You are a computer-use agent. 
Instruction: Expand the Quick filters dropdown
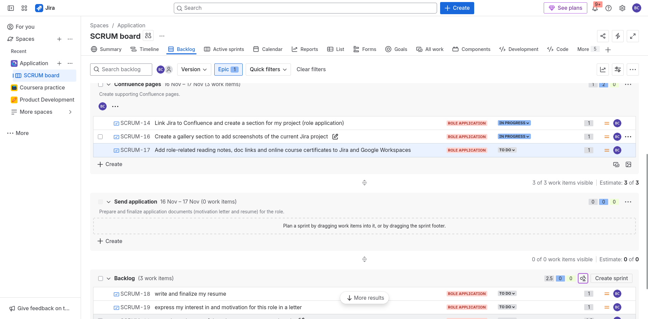click(268, 70)
